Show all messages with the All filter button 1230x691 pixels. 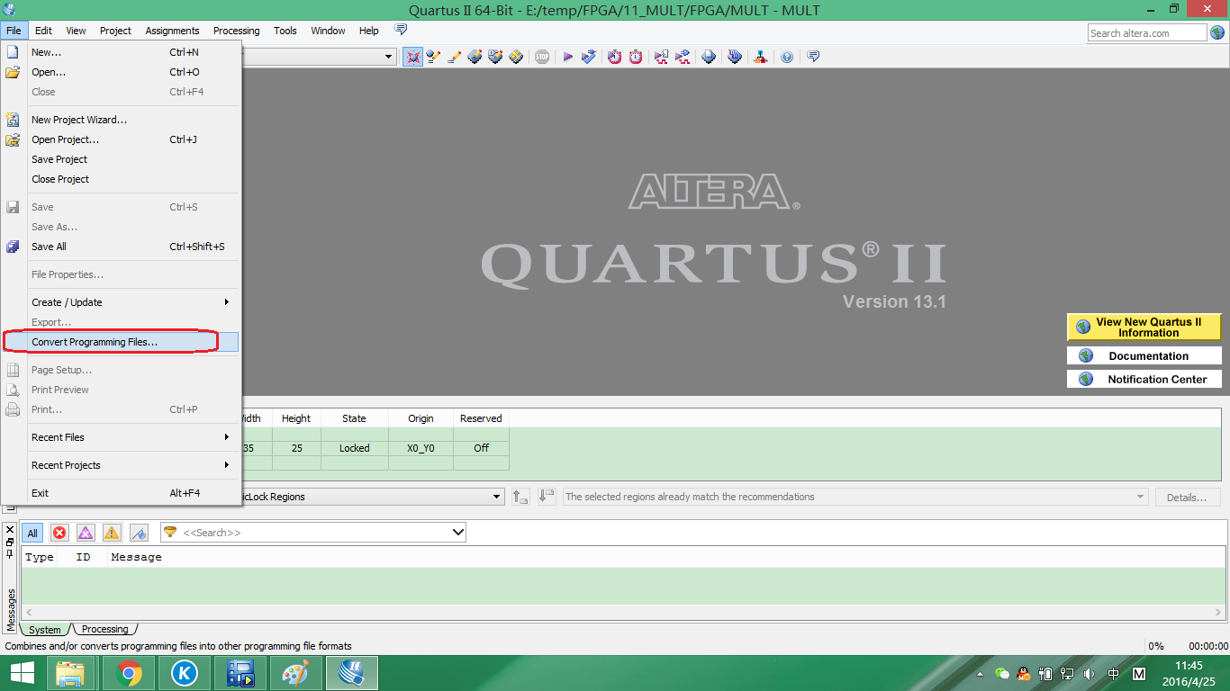coord(32,533)
